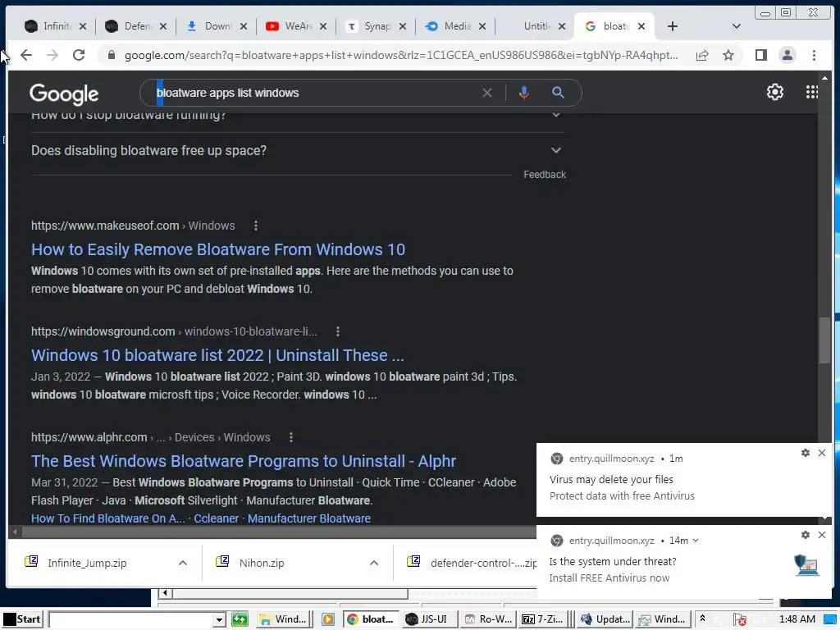Open the Updat... taskbar window
This screenshot has height=630, width=840.
pos(605,619)
